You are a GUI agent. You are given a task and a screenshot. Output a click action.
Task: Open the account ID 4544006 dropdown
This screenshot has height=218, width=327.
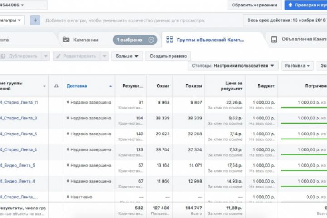click(22, 5)
